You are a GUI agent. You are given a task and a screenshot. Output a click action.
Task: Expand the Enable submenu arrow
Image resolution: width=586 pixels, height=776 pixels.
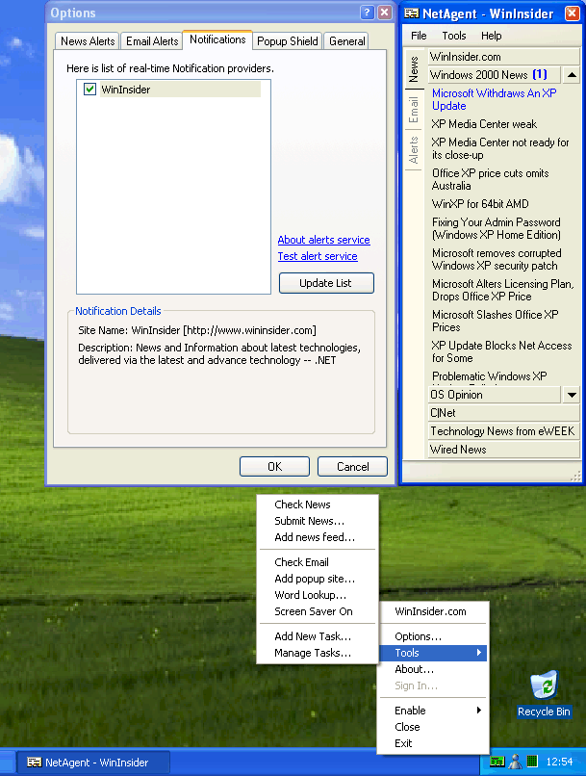point(478,711)
